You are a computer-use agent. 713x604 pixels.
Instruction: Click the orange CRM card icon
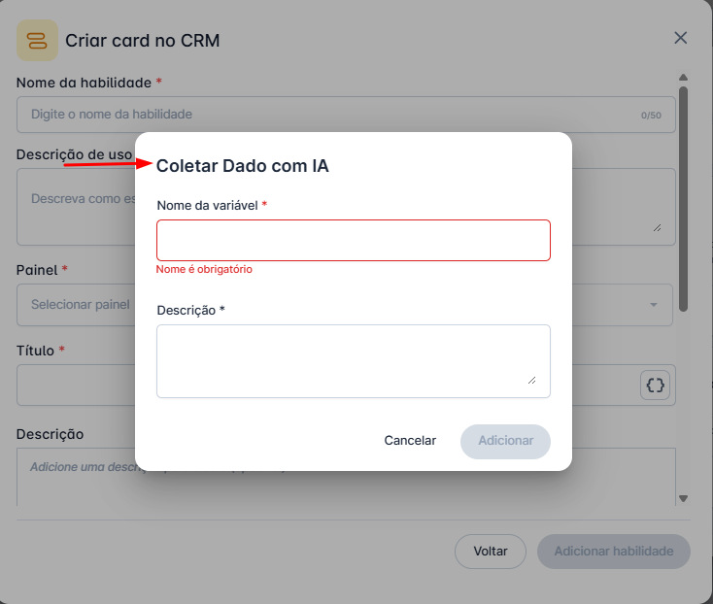click(37, 41)
